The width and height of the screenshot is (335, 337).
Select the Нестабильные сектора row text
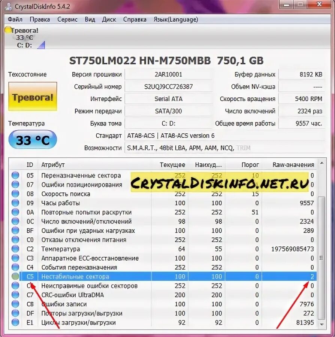(75, 277)
